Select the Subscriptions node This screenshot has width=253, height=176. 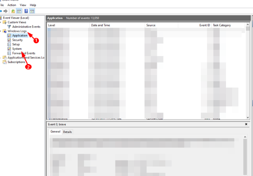(16, 62)
